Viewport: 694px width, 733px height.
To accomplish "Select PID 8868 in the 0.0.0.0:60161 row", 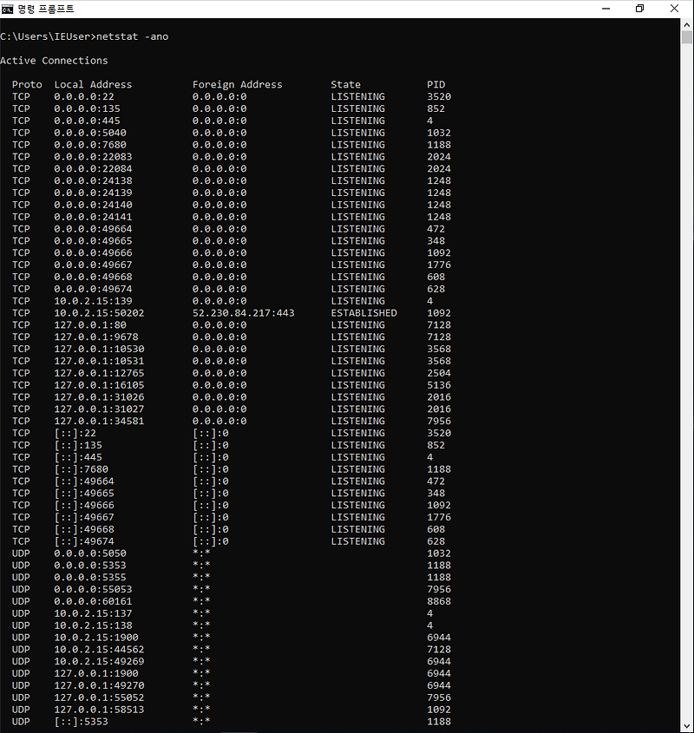I will point(439,602).
